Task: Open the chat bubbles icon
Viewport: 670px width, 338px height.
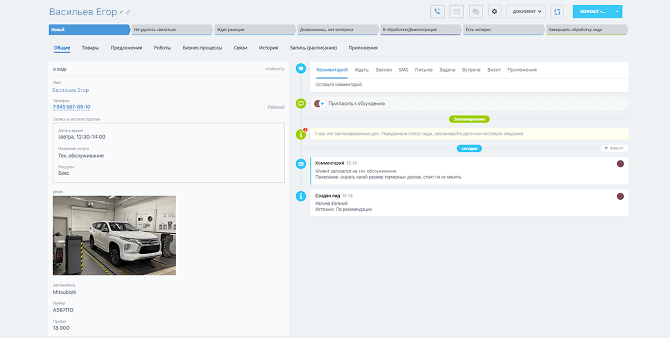Action: 475,11
